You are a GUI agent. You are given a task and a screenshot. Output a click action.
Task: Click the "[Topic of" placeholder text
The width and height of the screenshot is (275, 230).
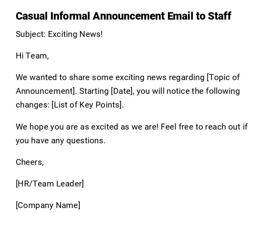click(x=223, y=77)
